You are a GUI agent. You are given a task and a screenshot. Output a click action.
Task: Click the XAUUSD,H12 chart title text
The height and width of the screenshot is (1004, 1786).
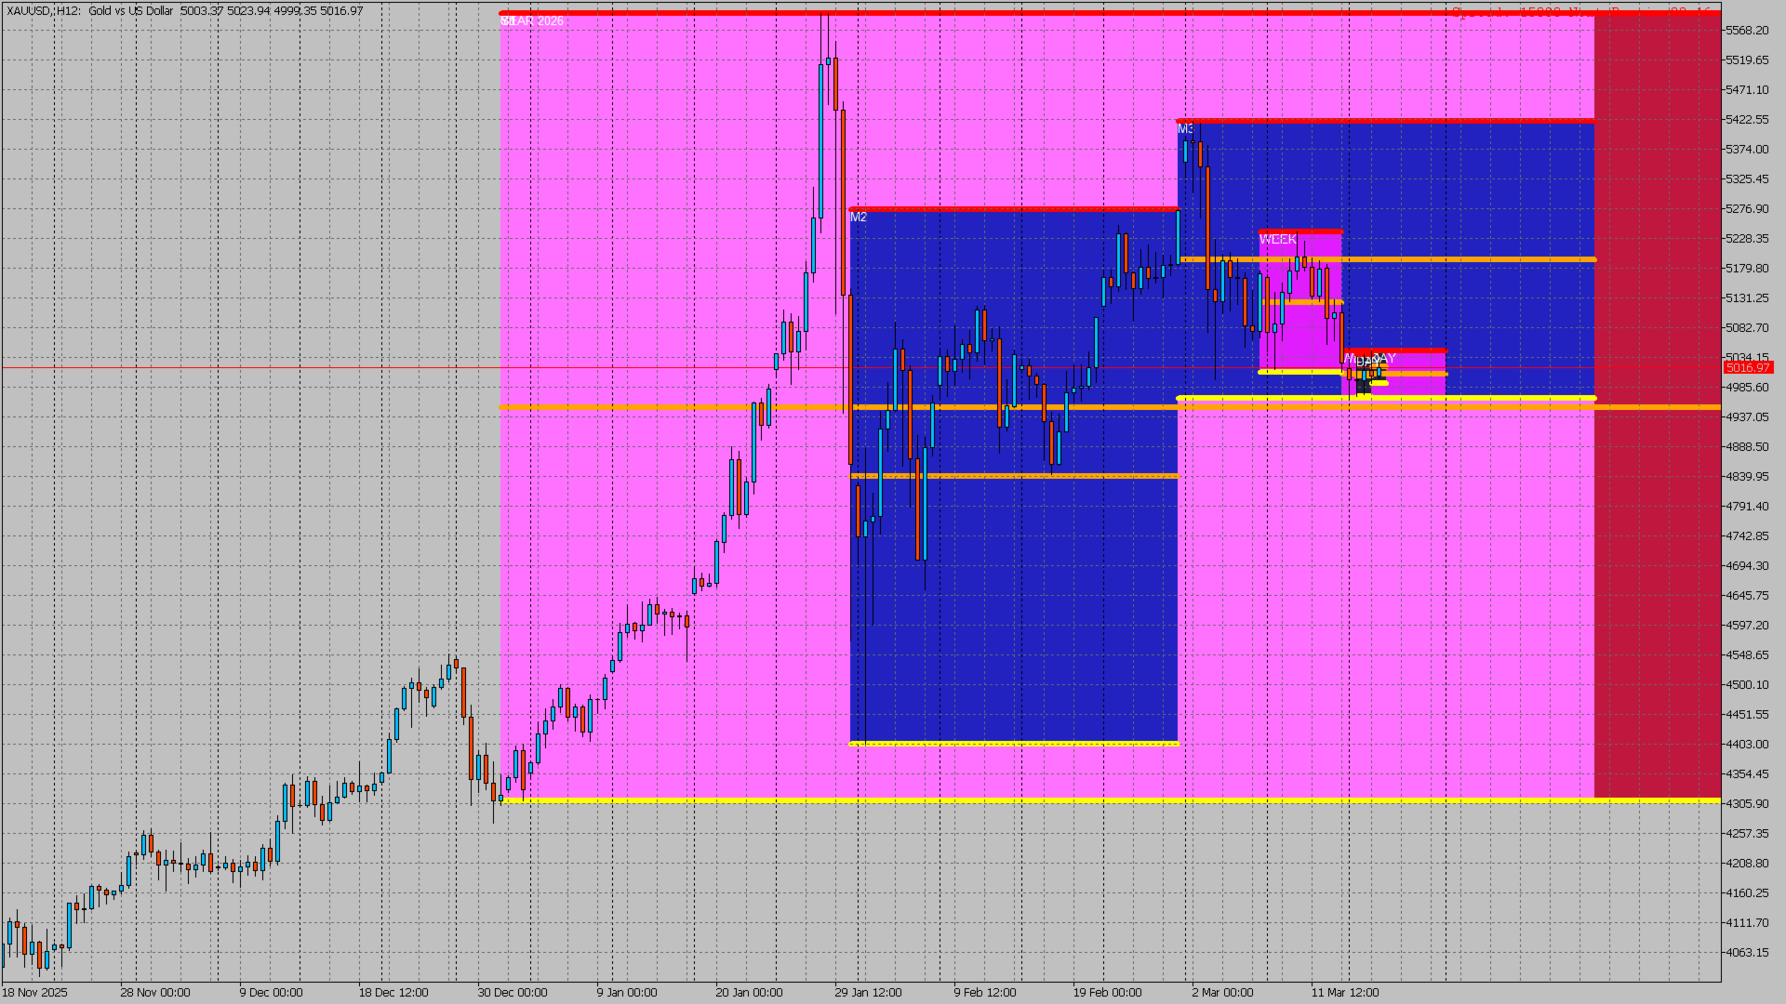click(x=43, y=11)
